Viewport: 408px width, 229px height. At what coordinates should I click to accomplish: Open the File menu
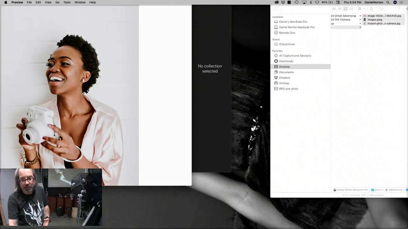pos(29,2)
